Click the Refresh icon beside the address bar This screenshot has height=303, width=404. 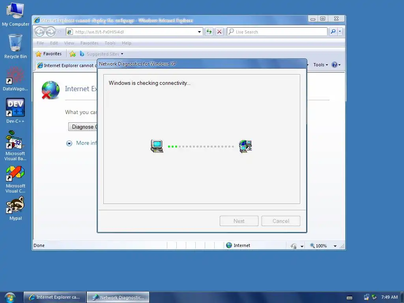click(x=209, y=32)
